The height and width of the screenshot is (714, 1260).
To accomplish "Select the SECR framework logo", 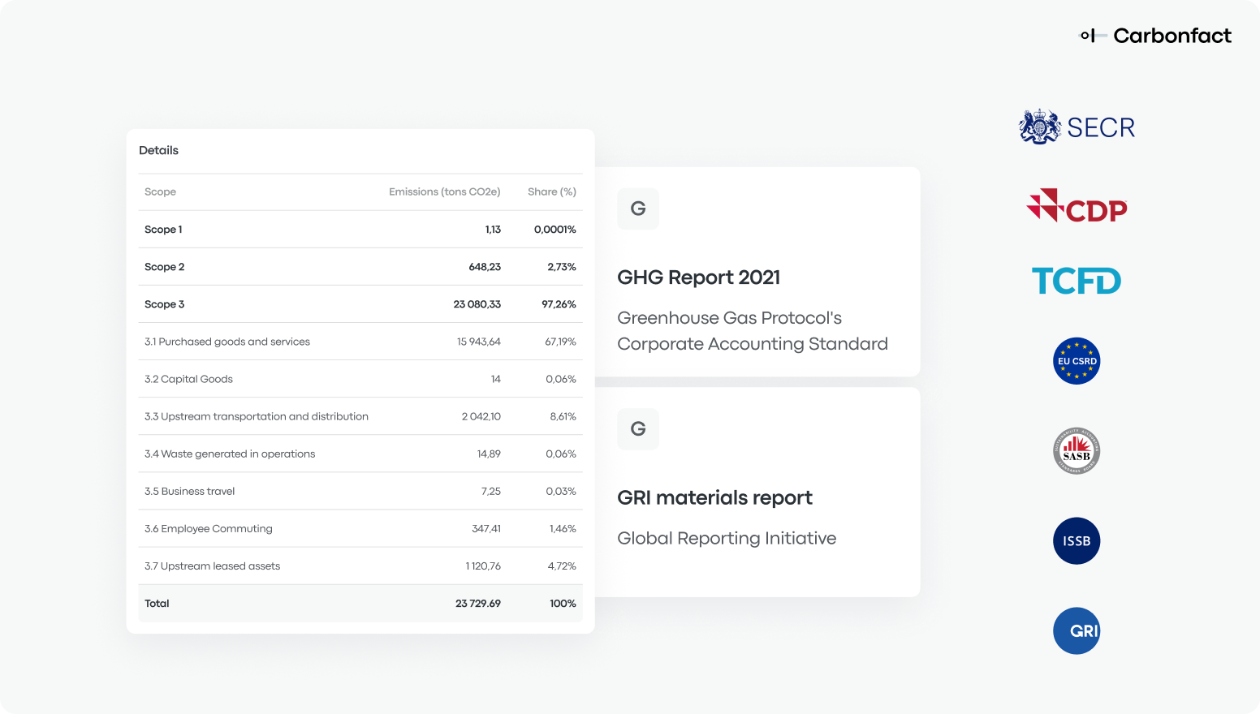I will (x=1077, y=127).
